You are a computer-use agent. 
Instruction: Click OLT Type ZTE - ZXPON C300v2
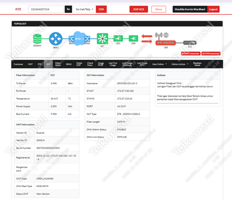coord(129,114)
